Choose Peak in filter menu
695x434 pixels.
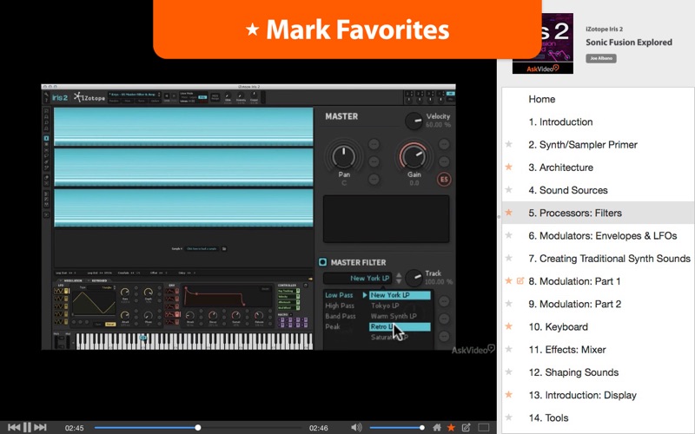point(333,327)
